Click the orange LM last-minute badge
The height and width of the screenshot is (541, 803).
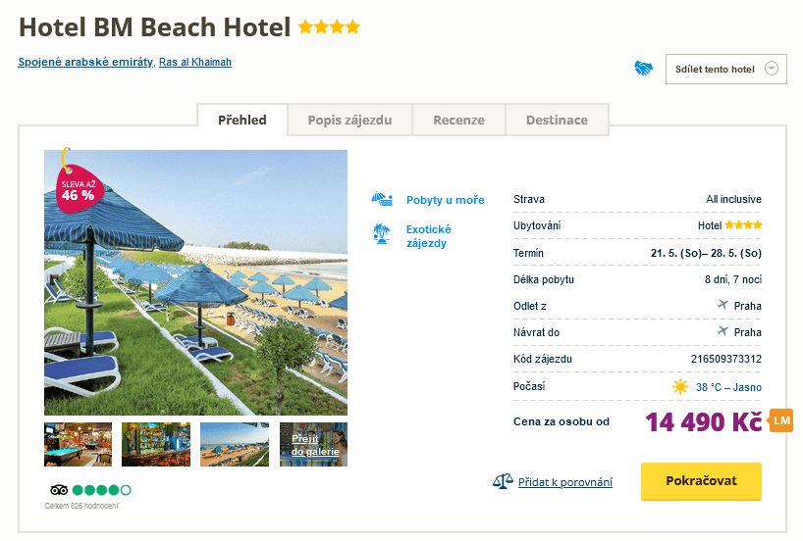[781, 420]
